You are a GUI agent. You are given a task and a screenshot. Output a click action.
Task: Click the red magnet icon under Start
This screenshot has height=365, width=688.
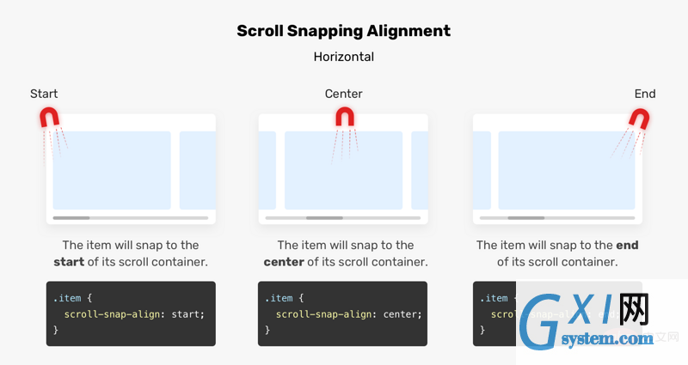(50, 119)
